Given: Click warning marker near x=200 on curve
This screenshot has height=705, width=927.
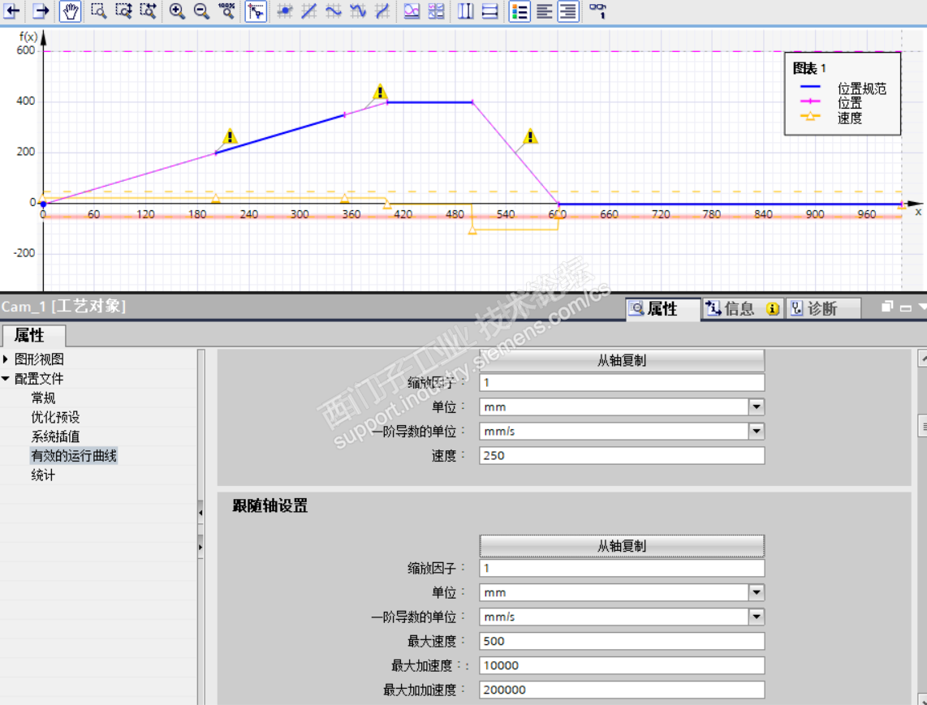Looking at the screenshot, I should (230, 136).
